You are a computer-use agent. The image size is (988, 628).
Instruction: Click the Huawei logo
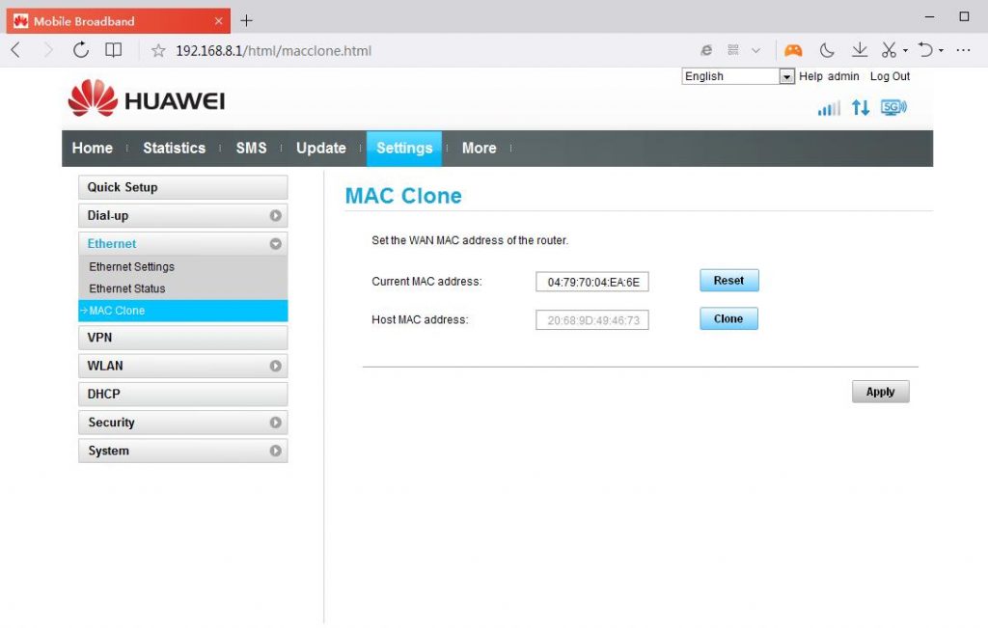(x=145, y=98)
